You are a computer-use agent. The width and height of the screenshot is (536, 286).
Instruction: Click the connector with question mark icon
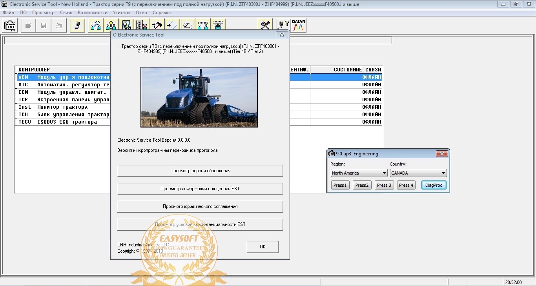[284, 26]
